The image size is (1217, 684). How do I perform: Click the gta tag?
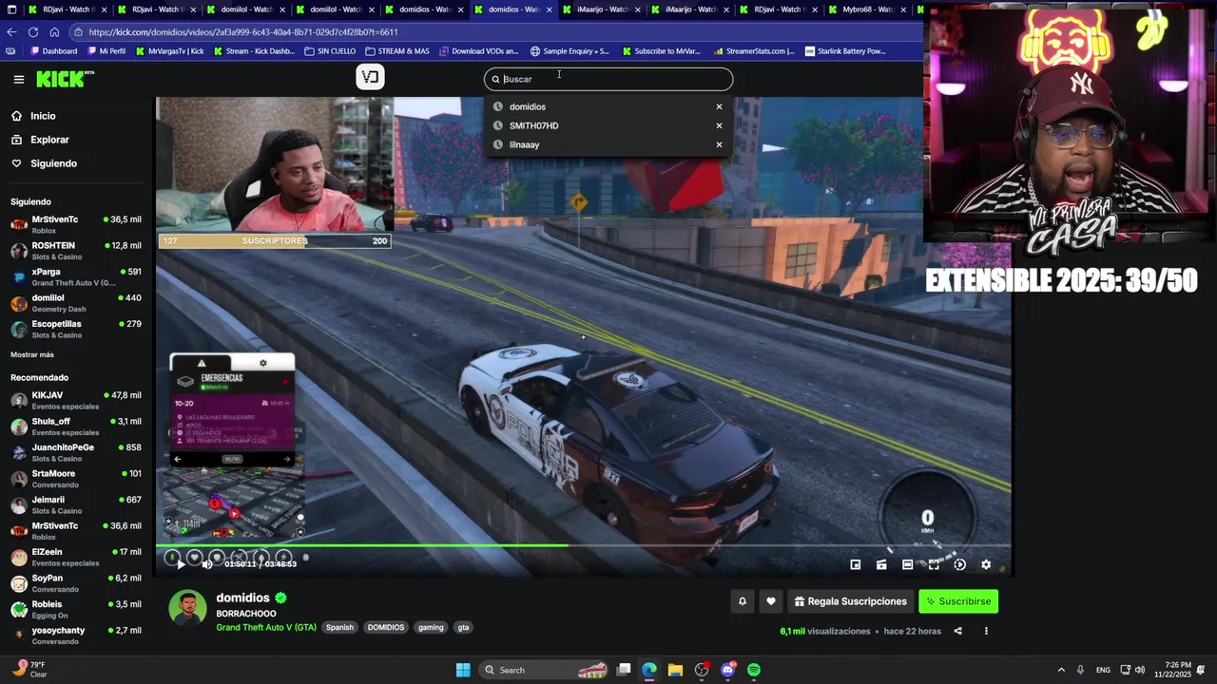(x=463, y=627)
